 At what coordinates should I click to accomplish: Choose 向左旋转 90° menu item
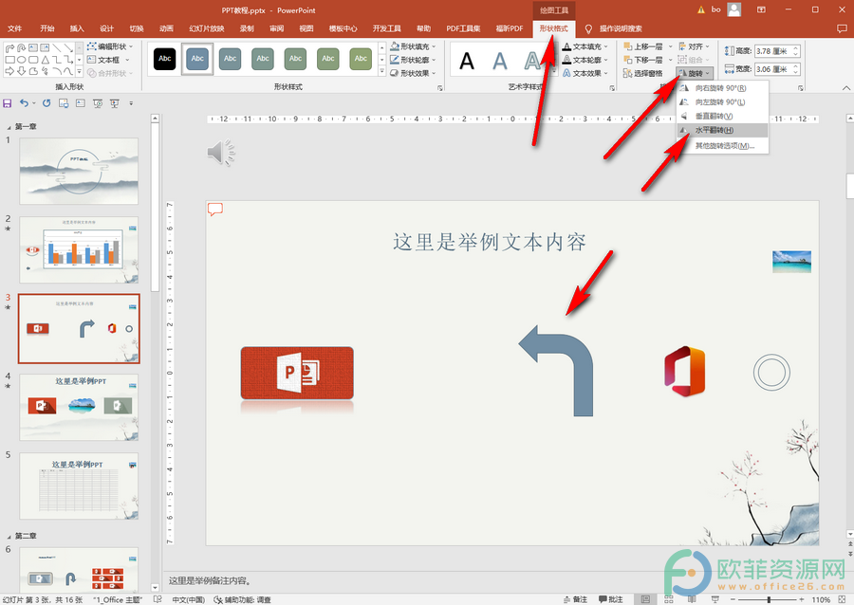click(722, 102)
